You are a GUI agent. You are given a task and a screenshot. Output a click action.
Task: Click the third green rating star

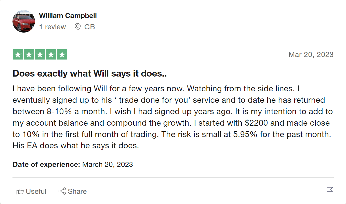pyautogui.click(x=40, y=54)
